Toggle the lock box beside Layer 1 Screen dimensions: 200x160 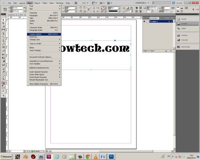[x=148, y=21]
